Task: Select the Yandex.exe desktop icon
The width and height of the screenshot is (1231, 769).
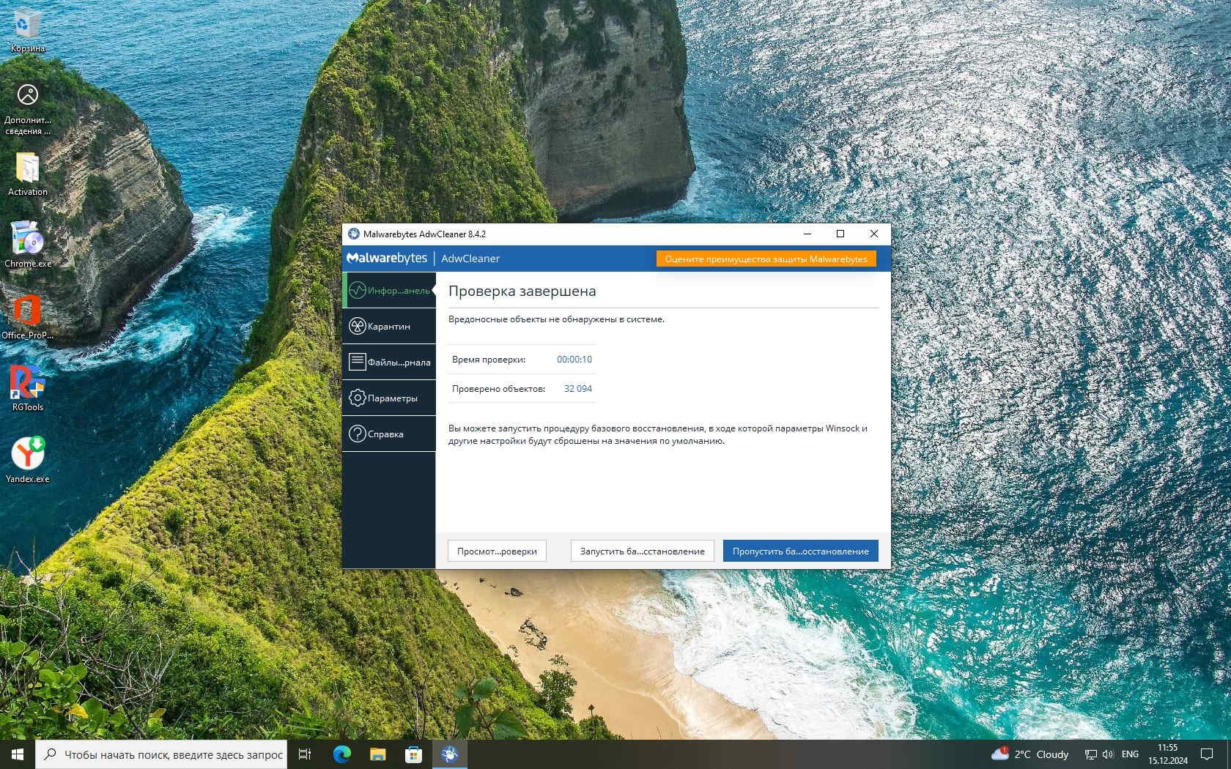Action: click(28, 460)
